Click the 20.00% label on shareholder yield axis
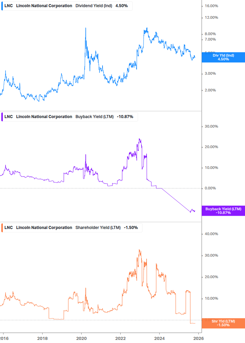245x343 pixels. coord(211,277)
